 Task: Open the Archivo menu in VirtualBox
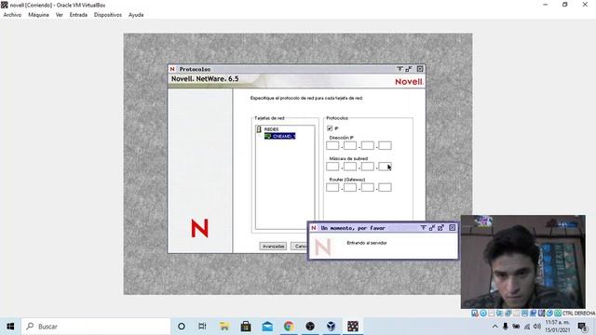(12, 15)
